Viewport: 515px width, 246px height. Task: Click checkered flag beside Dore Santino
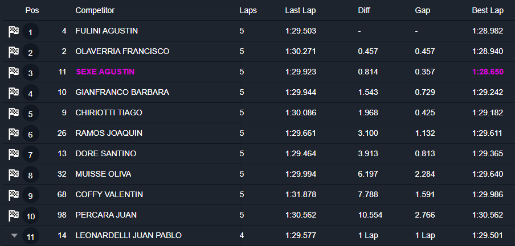click(14, 155)
